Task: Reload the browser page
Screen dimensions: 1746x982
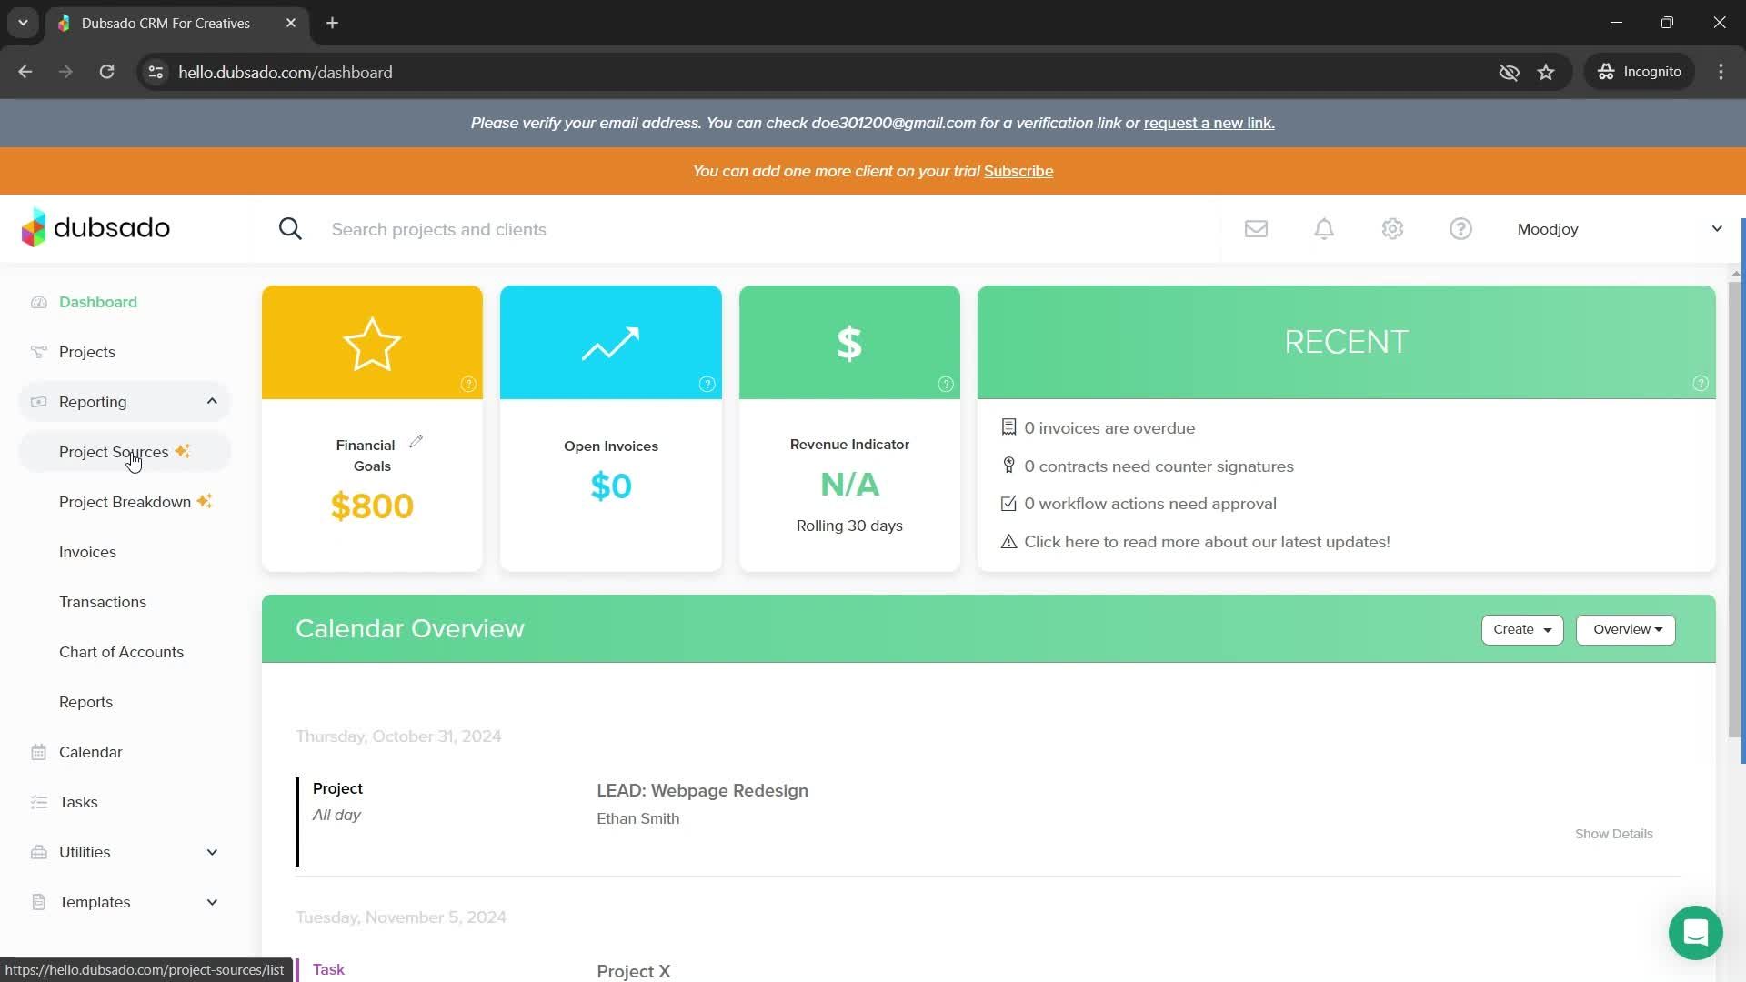Action: [106, 72]
